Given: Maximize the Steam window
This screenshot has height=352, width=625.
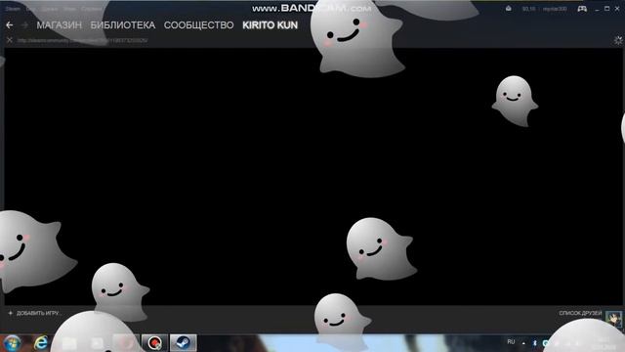Looking at the screenshot, I should 606,9.
